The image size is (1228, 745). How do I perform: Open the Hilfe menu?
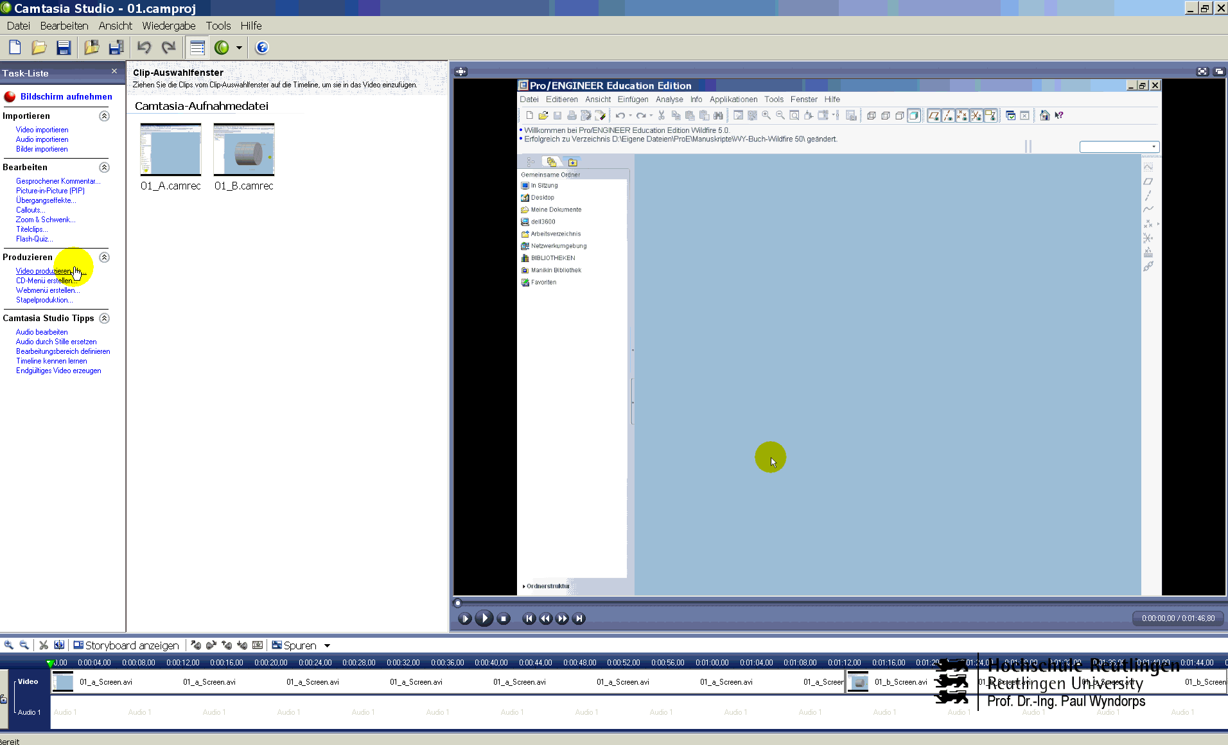pos(251,26)
